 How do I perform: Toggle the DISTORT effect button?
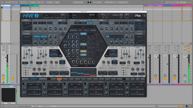83,34
